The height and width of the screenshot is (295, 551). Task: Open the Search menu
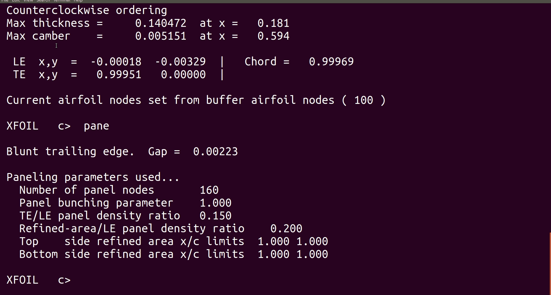tap(43, 1)
